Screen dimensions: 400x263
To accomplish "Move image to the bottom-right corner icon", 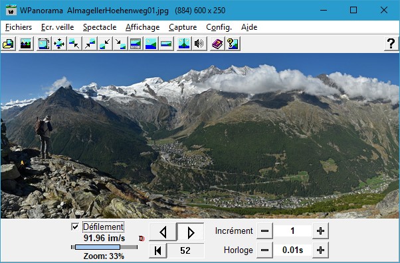I will 120,44.
